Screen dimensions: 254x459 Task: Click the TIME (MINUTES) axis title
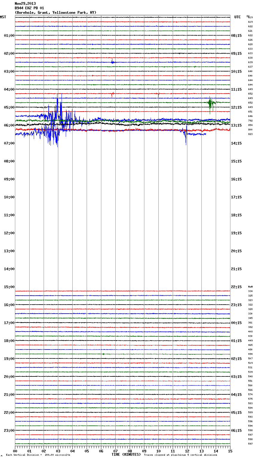point(126,455)
